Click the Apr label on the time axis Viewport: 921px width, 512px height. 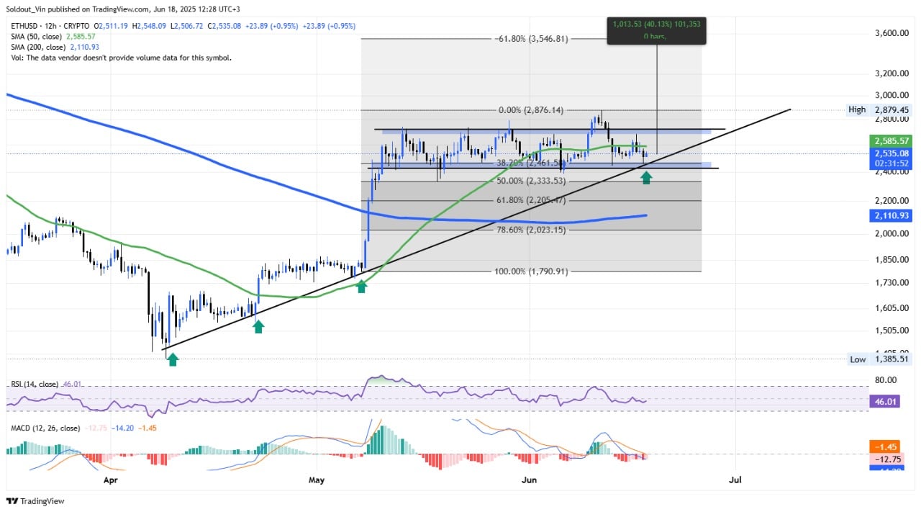[x=110, y=479]
